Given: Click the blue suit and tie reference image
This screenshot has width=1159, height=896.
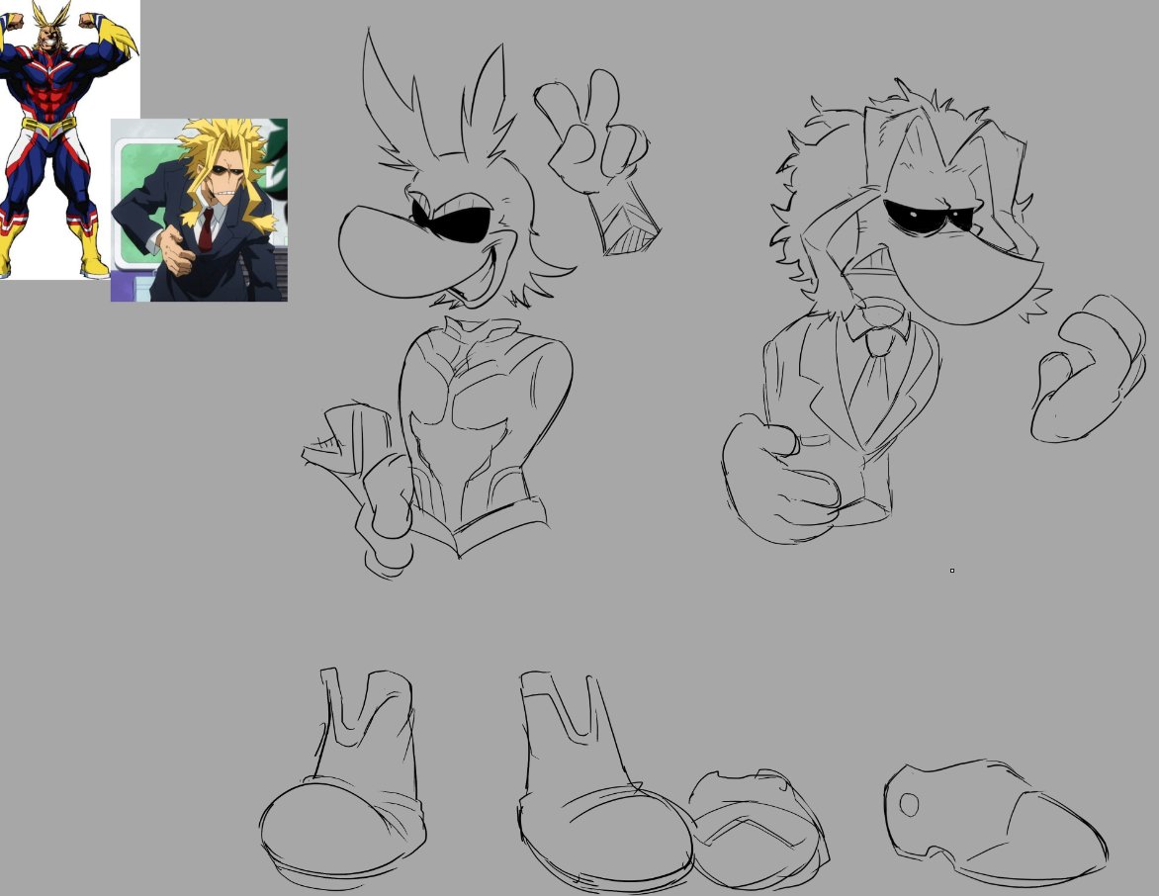Looking at the screenshot, I should click(x=199, y=210).
